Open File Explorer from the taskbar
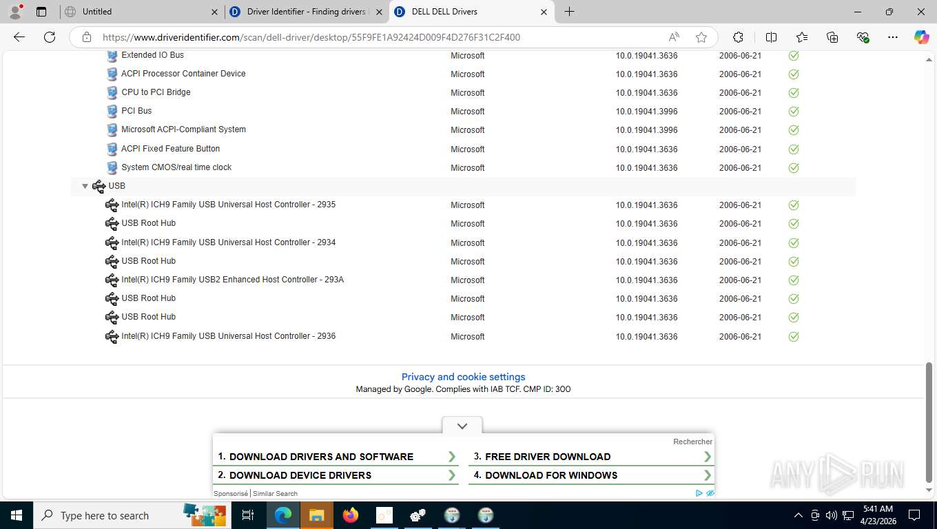The height and width of the screenshot is (529, 937). click(x=316, y=515)
